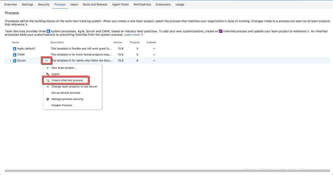
Task: Click the CMMI row enabled checkmark
Action: 154,54
